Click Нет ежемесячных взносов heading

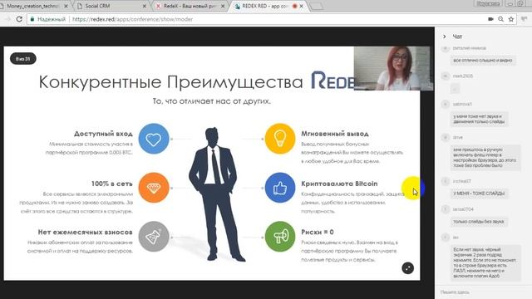coord(85,233)
